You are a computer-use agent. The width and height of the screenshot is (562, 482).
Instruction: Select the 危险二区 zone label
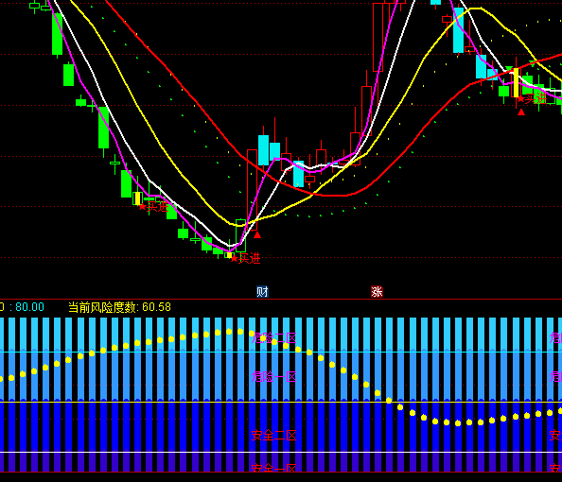273,338
